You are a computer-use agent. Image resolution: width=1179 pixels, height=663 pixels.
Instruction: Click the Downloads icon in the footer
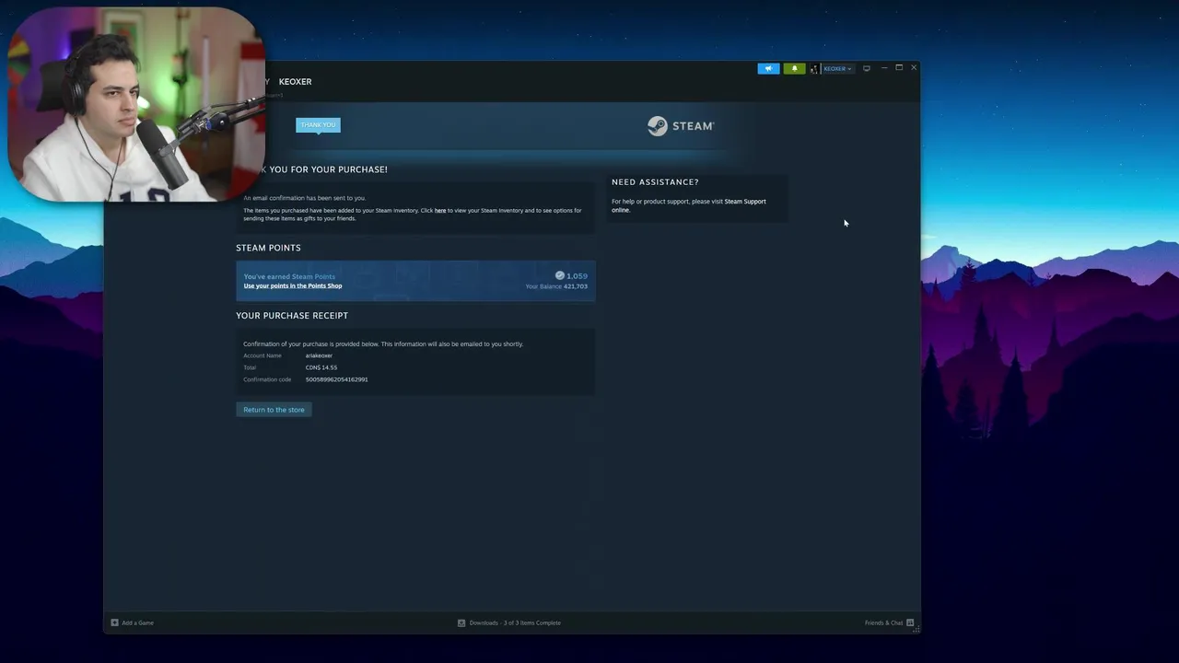pos(461,622)
